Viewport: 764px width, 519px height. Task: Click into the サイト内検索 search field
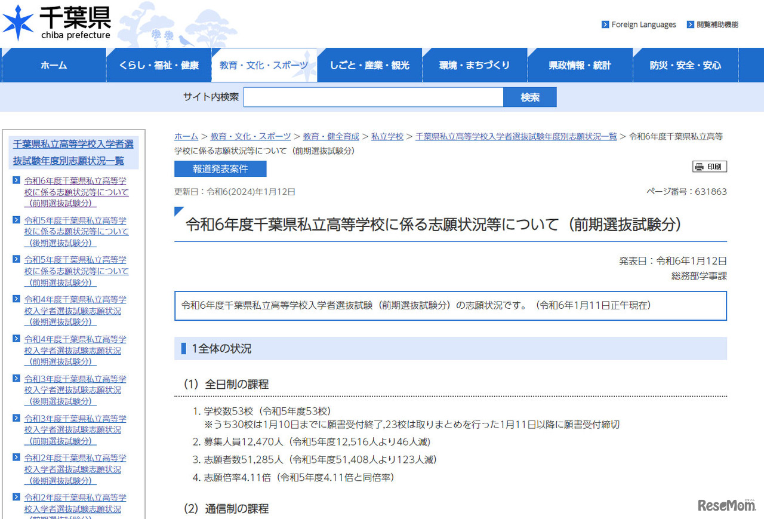pos(373,97)
